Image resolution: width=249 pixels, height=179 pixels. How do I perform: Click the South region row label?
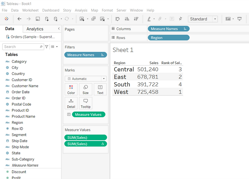tap(122, 84)
